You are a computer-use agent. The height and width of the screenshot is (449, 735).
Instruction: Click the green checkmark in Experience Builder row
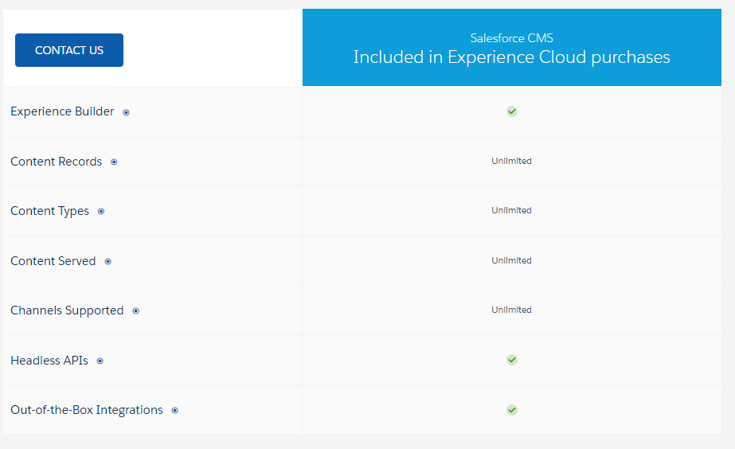tap(512, 111)
